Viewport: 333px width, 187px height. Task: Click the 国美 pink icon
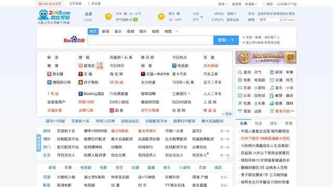pos(112,110)
